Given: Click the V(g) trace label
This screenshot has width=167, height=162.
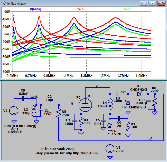Looking at the screenshot, I should (127, 9).
